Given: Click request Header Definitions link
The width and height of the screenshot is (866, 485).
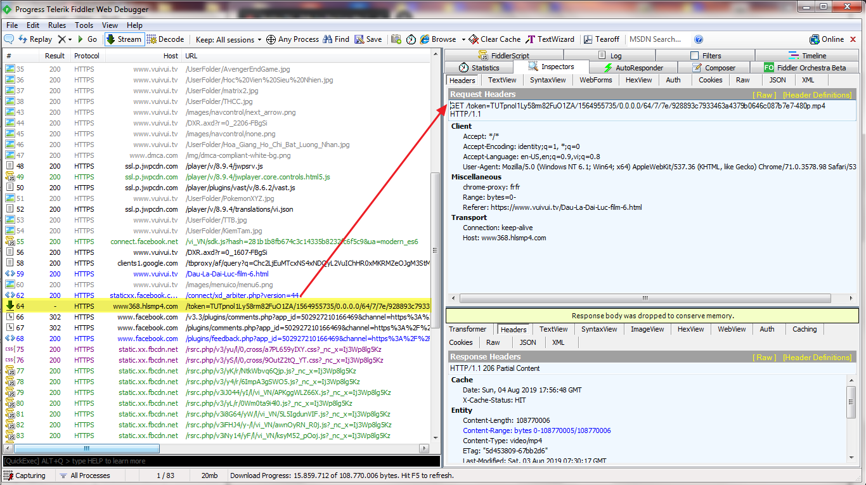Looking at the screenshot, I should (x=817, y=95).
